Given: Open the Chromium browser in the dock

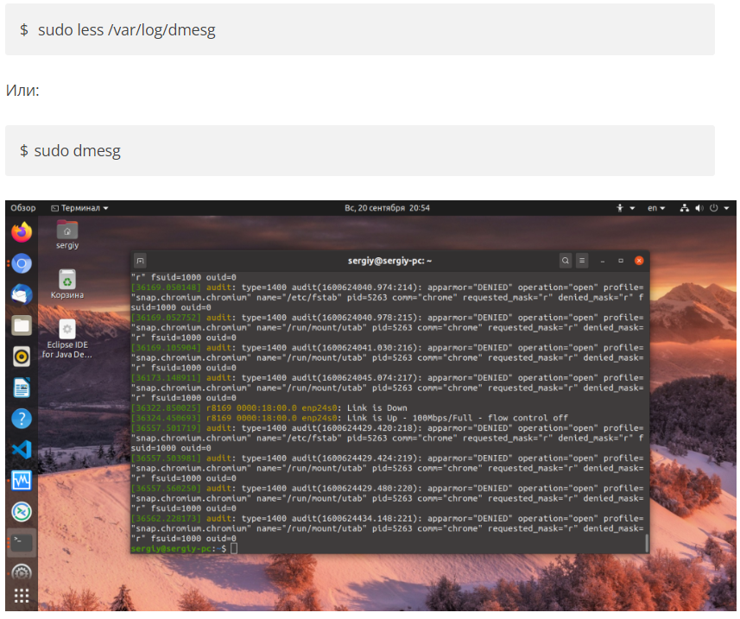Looking at the screenshot, I should [x=22, y=263].
